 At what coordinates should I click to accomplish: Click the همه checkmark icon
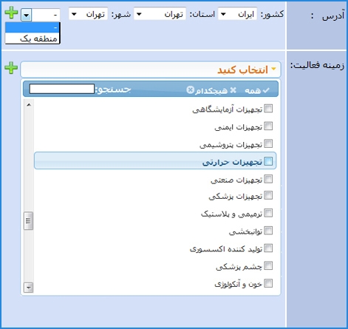tap(266, 90)
